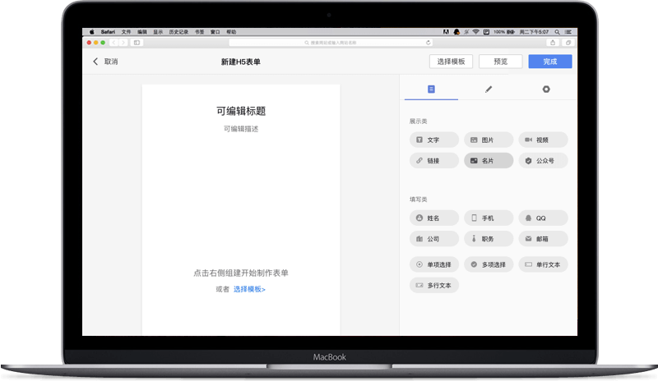Click Safari forward arrow
Image resolution: width=658 pixels, height=381 pixels.
tap(123, 43)
